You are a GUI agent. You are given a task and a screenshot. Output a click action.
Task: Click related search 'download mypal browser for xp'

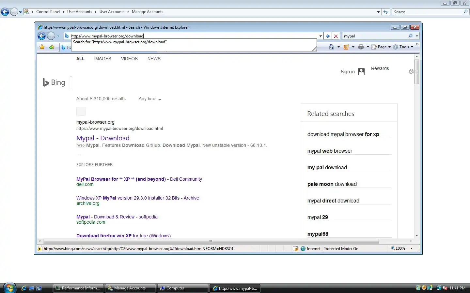[x=343, y=134]
